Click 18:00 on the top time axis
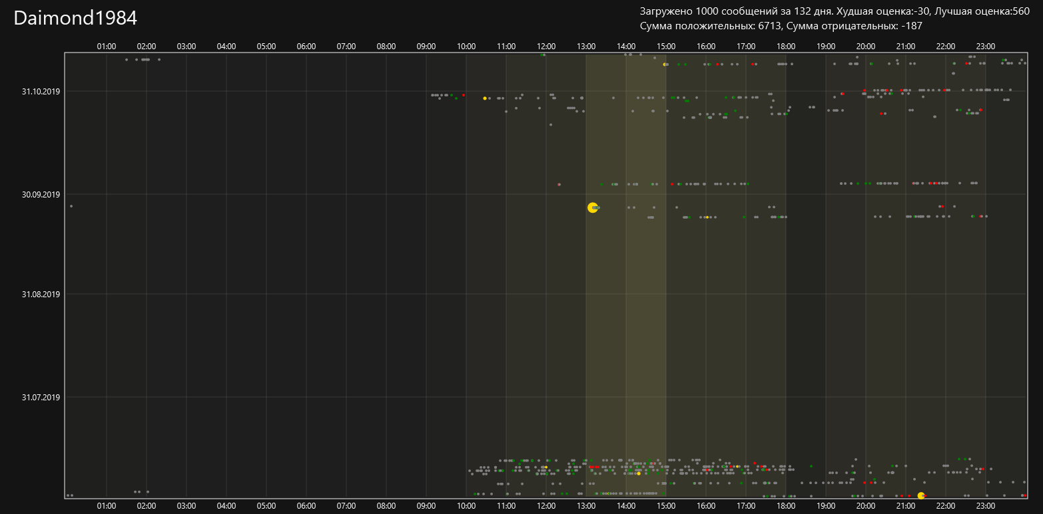Screen dimensions: 1043x514 pos(786,47)
